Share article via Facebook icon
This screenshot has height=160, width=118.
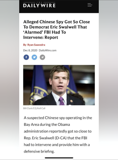click(x=26, y=57)
